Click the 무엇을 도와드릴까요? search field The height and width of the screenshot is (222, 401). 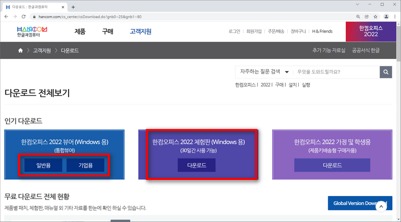(x=336, y=72)
